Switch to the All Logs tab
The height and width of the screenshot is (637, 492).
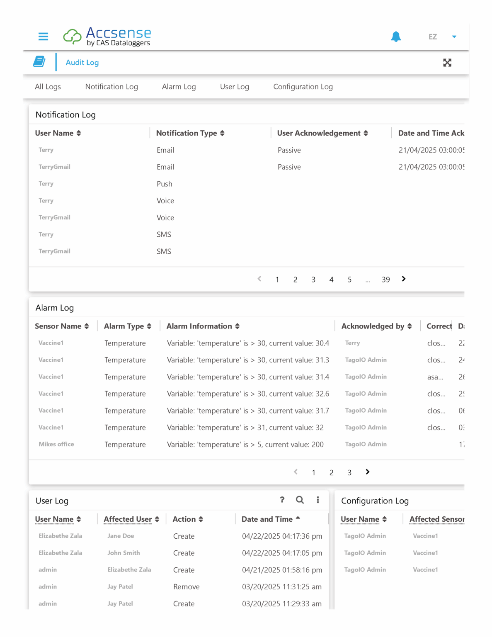click(48, 87)
